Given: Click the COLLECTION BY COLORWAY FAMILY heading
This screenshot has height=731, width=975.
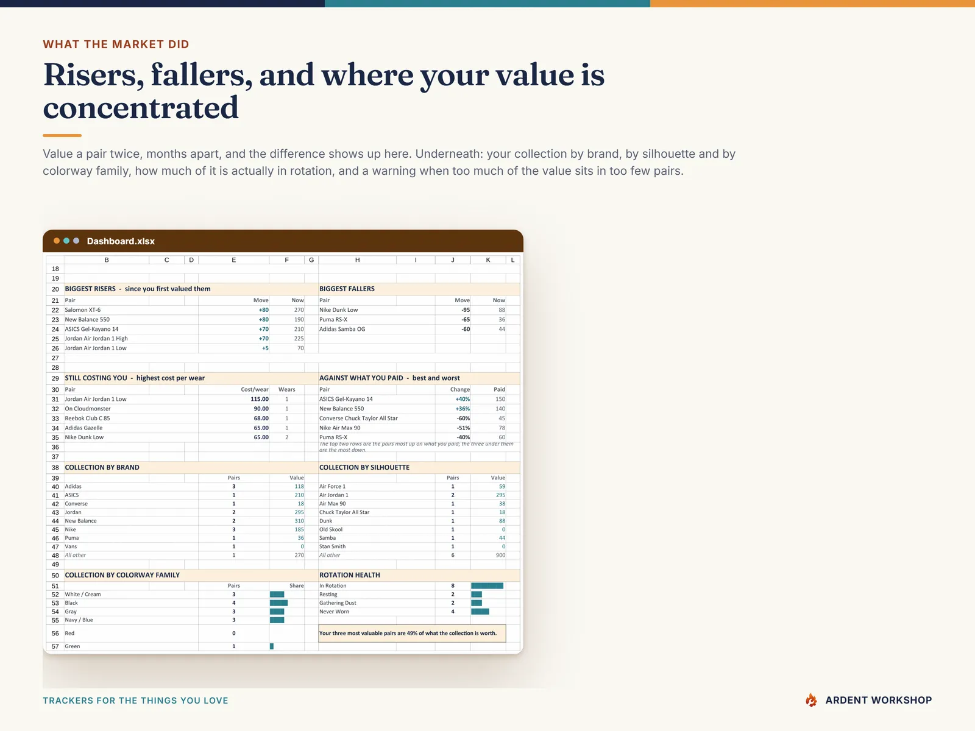Looking at the screenshot, I should (x=122, y=575).
